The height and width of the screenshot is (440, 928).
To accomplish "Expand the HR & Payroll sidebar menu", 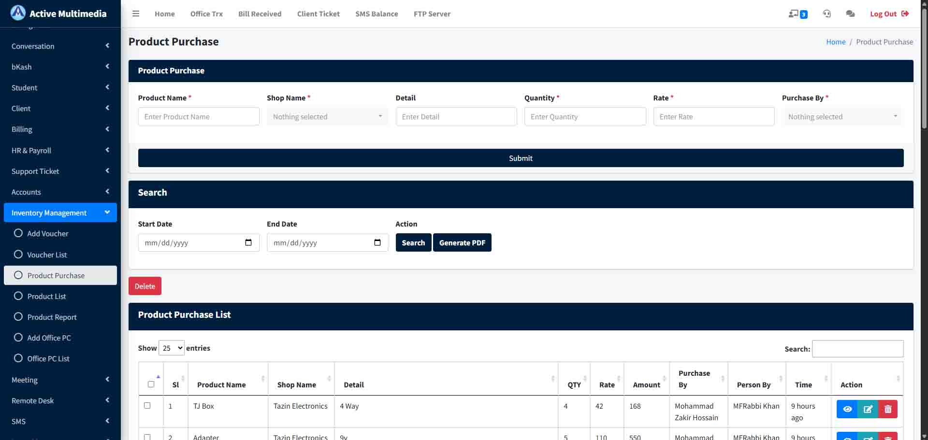I will click(60, 150).
